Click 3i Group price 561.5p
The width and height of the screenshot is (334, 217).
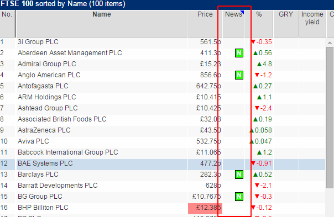211,42
